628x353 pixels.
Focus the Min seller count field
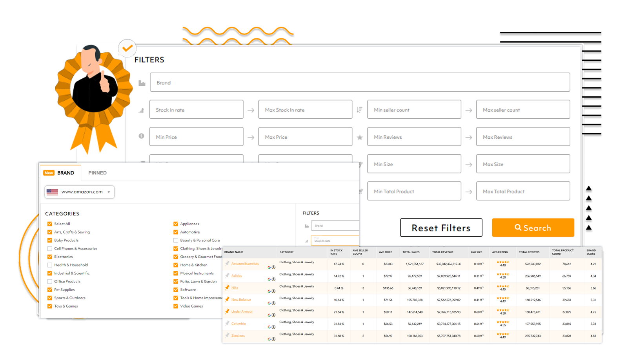coord(414,110)
